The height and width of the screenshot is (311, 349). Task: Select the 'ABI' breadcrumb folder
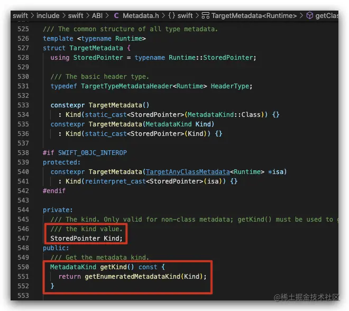(x=97, y=15)
